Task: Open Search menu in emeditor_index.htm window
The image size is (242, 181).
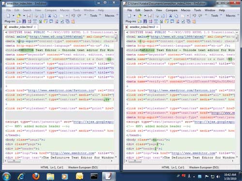Action: (x=27, y=10)
